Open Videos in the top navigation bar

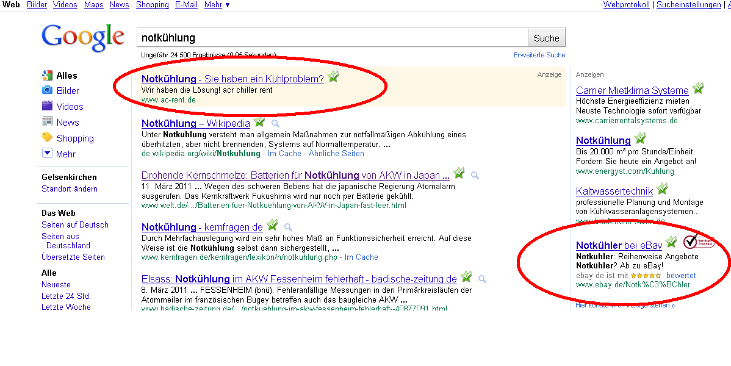tap(65, 5)
